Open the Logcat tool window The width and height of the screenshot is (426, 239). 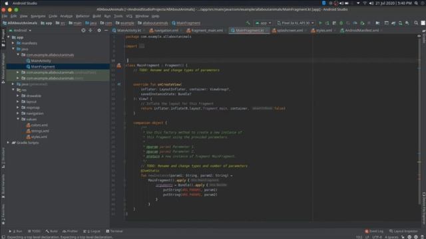pos(92,231)
